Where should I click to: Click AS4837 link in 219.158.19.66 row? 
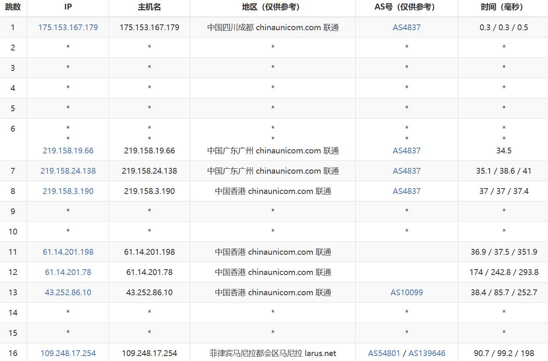click(x=406, y=151)
